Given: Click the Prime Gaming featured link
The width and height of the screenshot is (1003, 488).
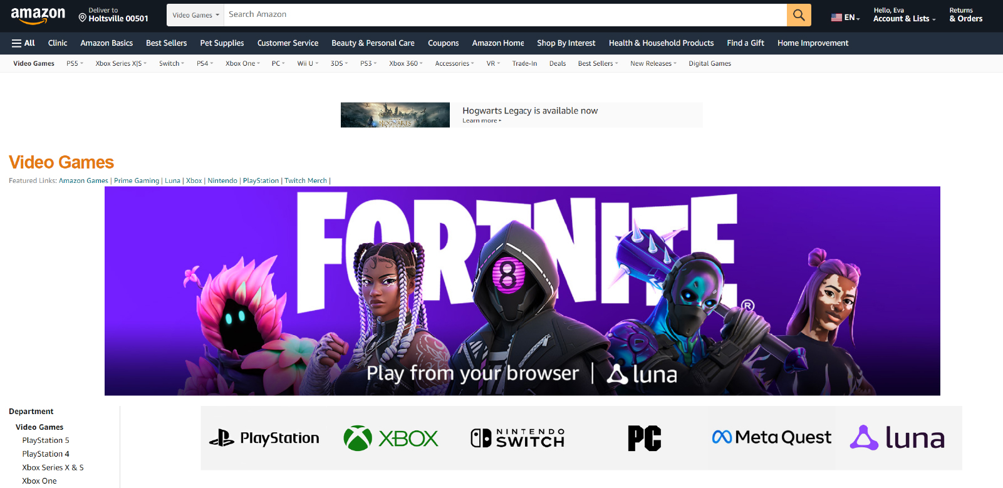Looking at the screenshot, I should 137,180.
